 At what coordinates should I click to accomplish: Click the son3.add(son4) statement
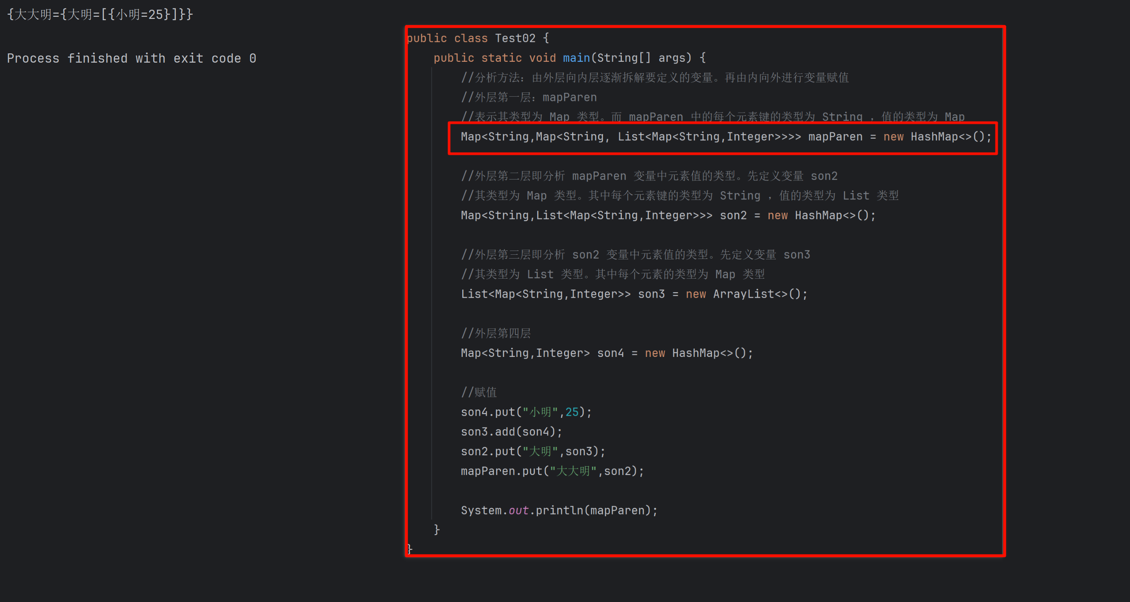tap(510, 431)
